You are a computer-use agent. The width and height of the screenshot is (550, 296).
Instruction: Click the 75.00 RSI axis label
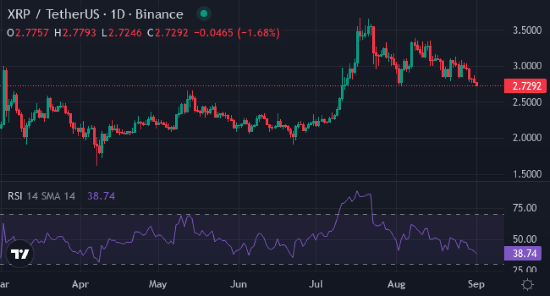(x=524, y=208)
